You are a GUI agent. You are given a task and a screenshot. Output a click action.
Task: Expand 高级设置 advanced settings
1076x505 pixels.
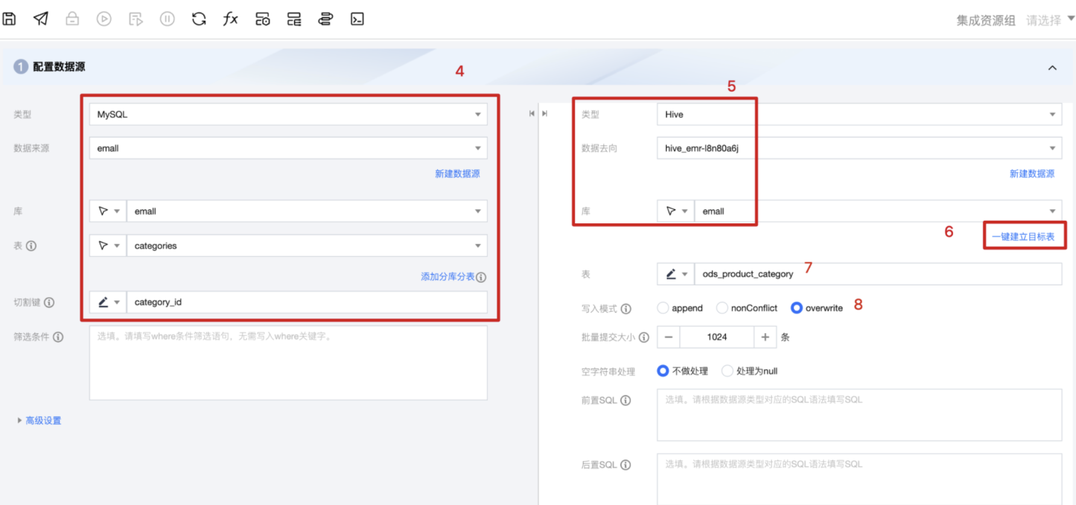(x=43, y=421)
